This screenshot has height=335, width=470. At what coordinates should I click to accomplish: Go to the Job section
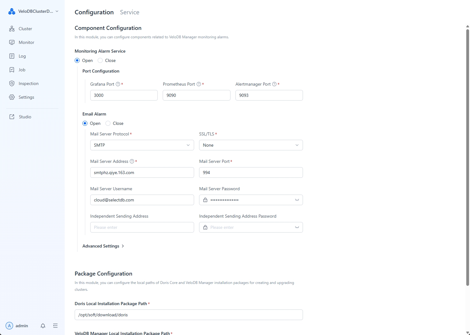(x=22, y=70)
